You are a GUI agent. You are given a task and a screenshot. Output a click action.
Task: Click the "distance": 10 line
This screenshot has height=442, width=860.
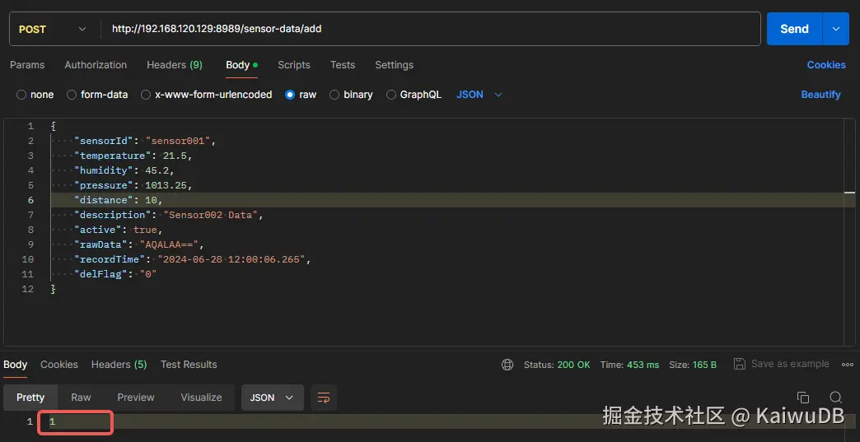coord(119,200)
